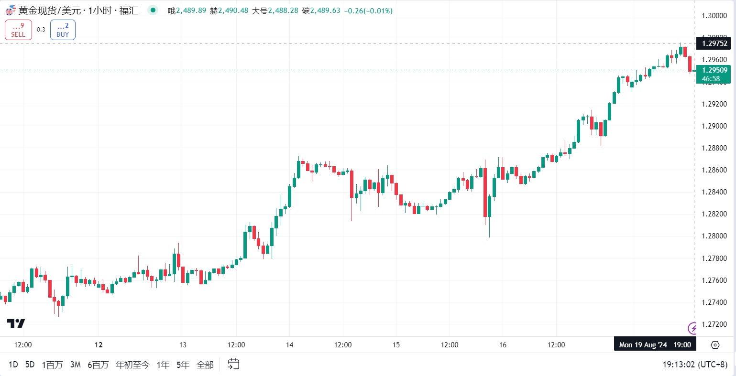Open the 黄金现货/美元 symbol title
This screenshot has width=736, height=376.
click(78, 11)
